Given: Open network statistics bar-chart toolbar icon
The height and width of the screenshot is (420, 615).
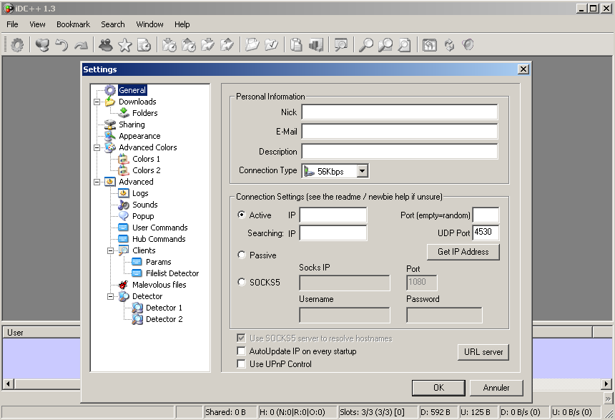Looking at the screenshot, I should [316, 45].
